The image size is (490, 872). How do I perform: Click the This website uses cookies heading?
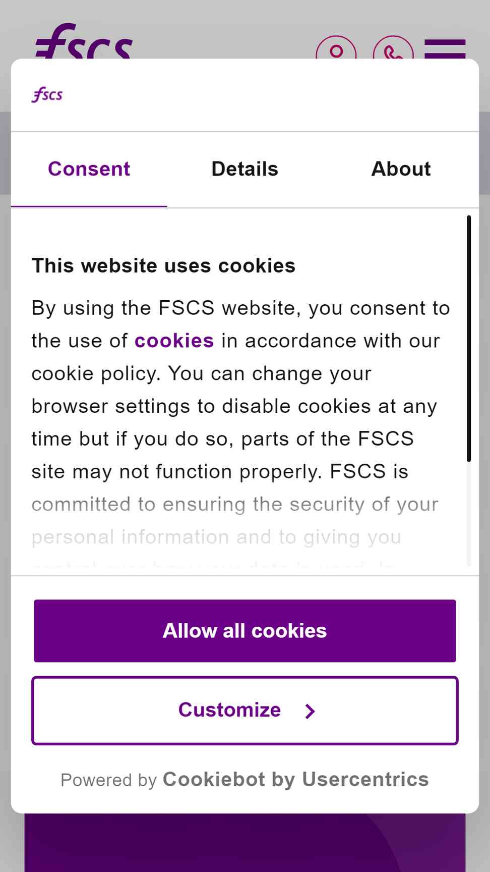164,265
